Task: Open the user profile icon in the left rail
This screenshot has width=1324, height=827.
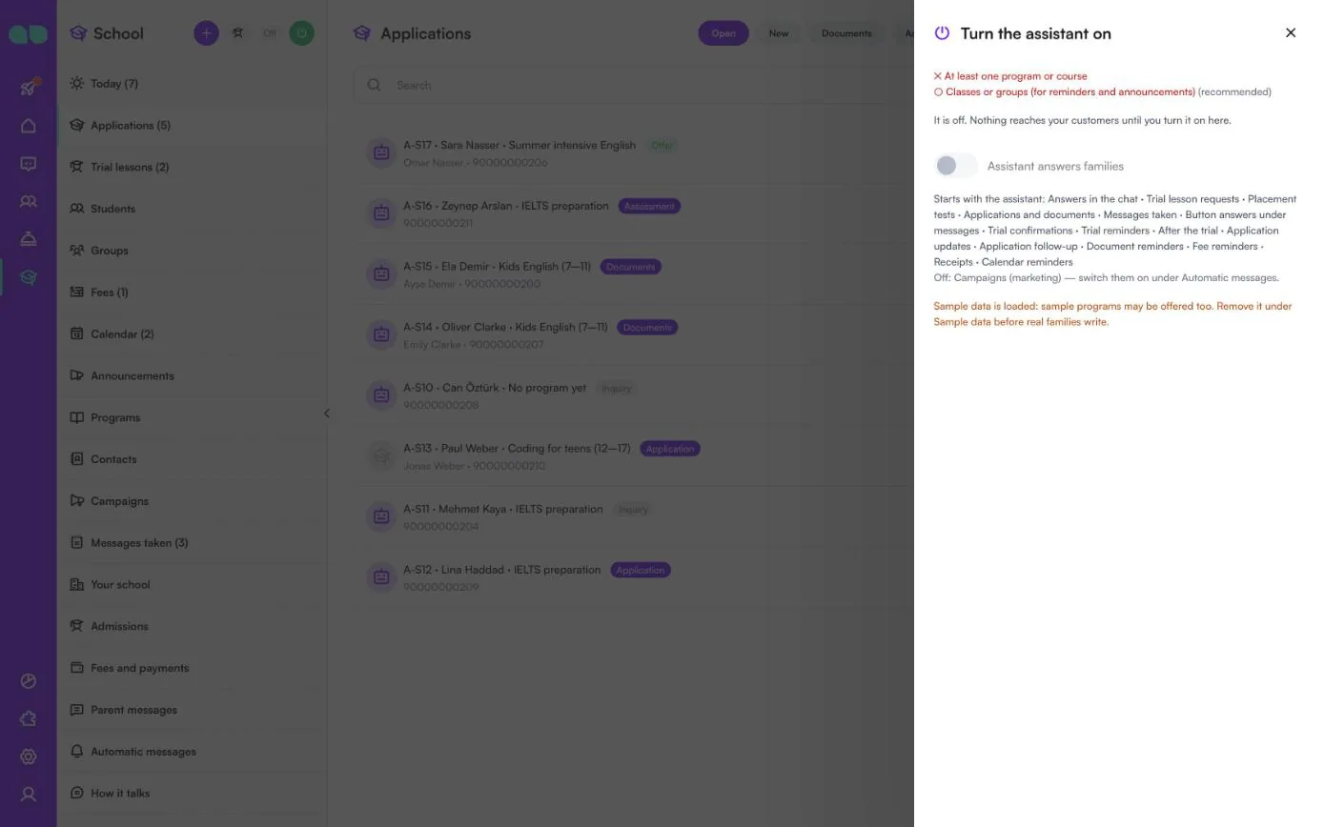Action: tap(29, 795)
